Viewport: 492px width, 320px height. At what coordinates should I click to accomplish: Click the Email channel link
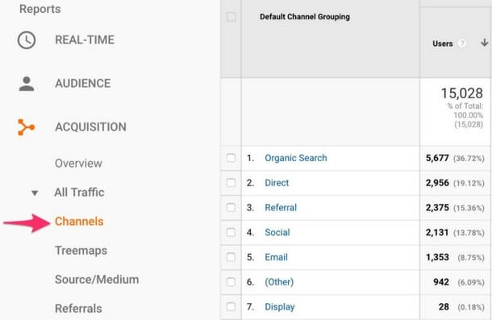click(276, 257)
